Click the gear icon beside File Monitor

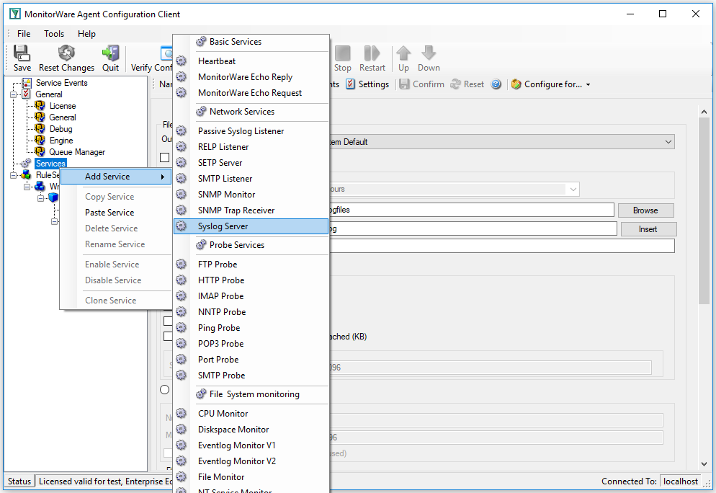point(182,477)
